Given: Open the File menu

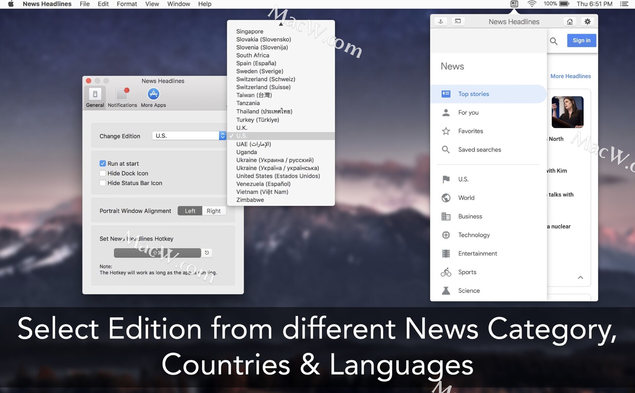Looking at the screenshot, I should pos(85,4).
